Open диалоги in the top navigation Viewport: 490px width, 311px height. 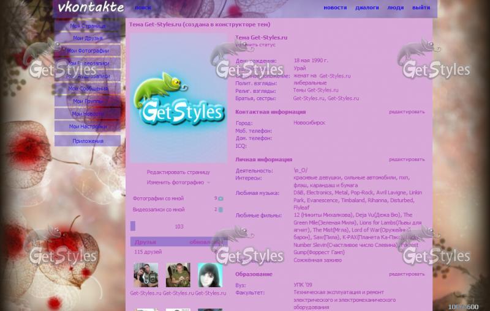[367, 8]
